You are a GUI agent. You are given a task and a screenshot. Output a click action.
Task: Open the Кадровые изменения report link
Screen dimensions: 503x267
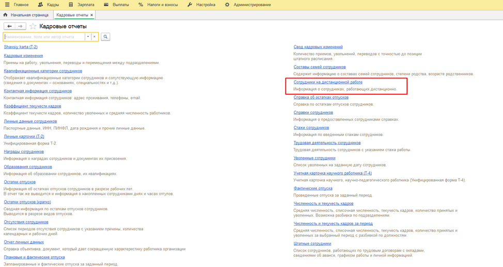23,56
